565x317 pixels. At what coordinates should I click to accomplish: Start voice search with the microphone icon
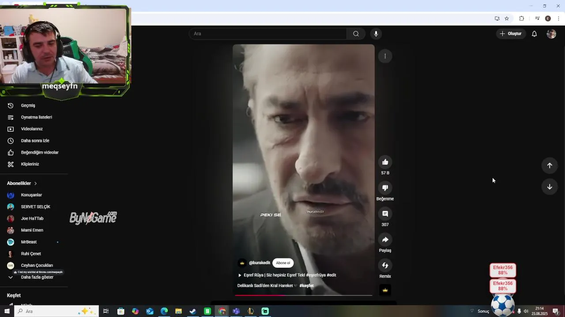pyautogui.click(x=376, y=34)
